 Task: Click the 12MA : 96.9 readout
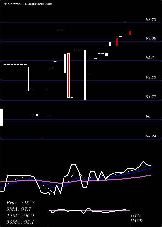21,216
